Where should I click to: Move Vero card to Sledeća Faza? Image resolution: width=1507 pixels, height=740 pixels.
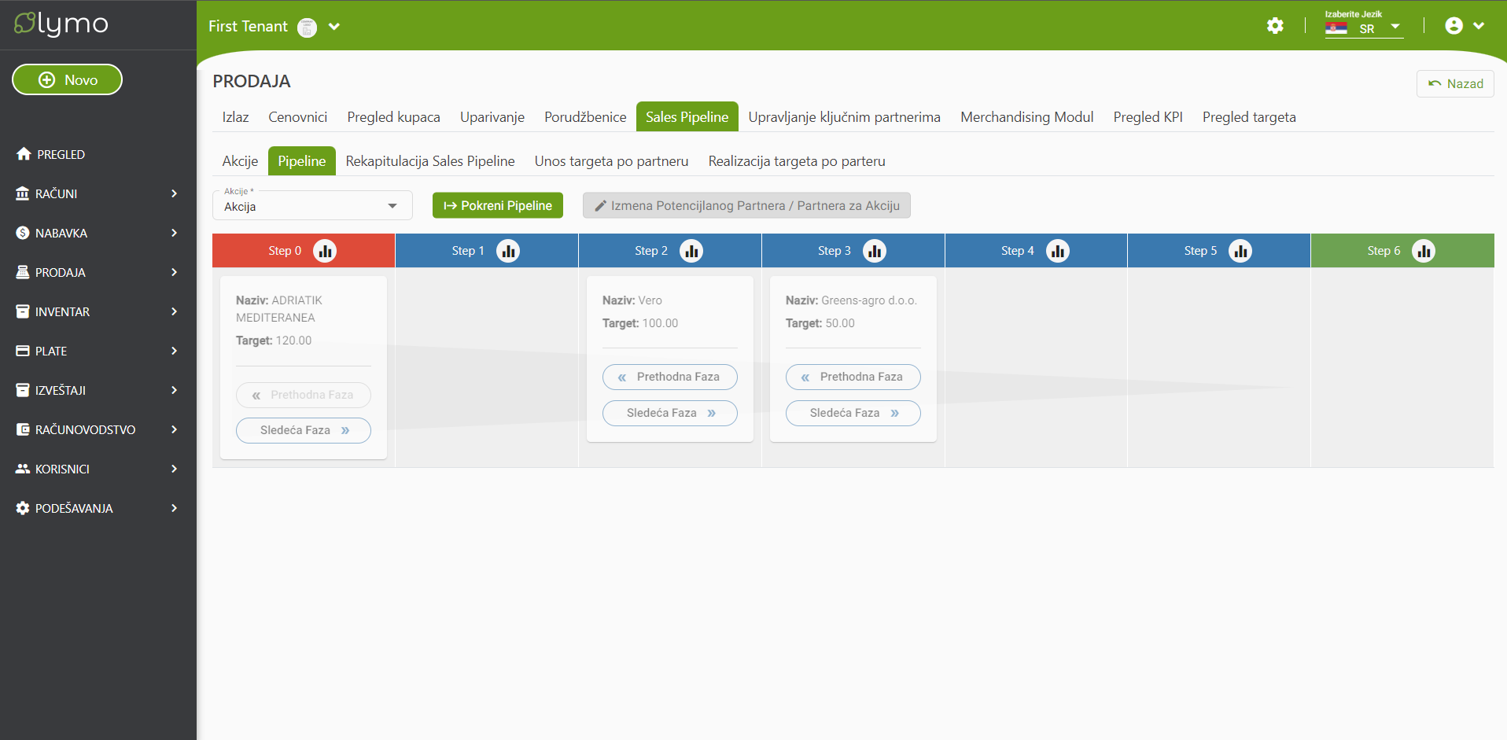click(x=669, y=413)
